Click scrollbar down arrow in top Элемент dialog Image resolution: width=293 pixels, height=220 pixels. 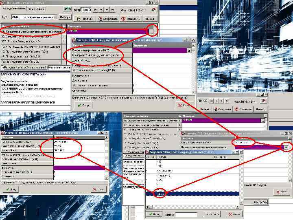tap(193, 92)
